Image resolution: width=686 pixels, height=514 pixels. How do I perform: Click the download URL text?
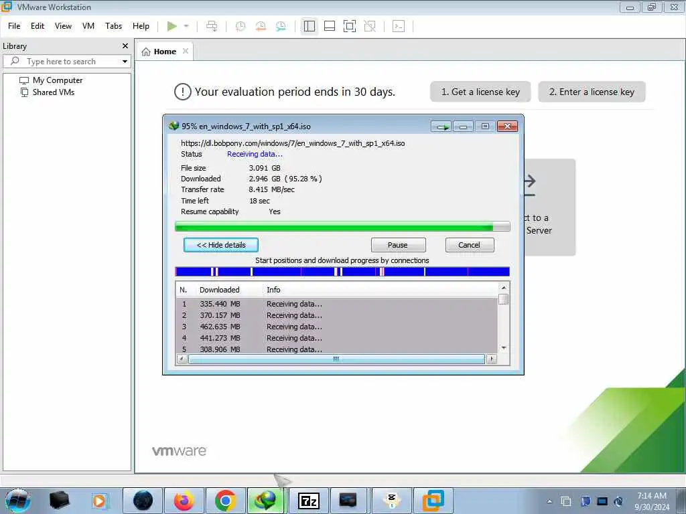[x=293, y=143]
